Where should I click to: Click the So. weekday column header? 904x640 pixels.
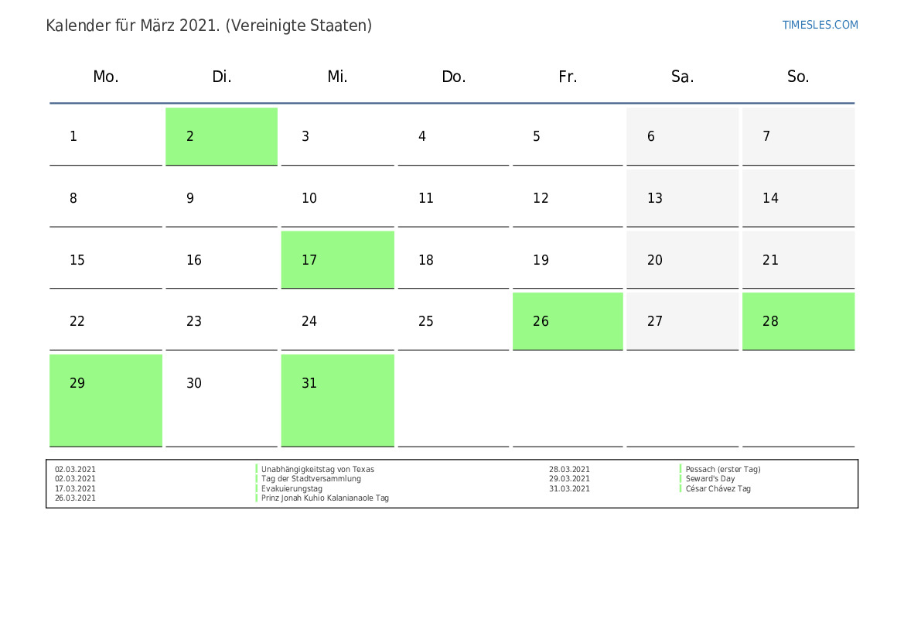tap(798, 77)
